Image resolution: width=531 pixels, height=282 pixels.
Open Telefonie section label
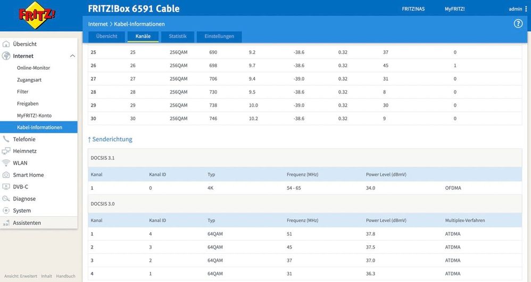pyautogui.click(x=24, y=139)
